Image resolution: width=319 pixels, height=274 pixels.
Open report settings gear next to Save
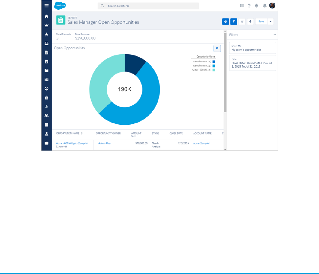[250, 22]
